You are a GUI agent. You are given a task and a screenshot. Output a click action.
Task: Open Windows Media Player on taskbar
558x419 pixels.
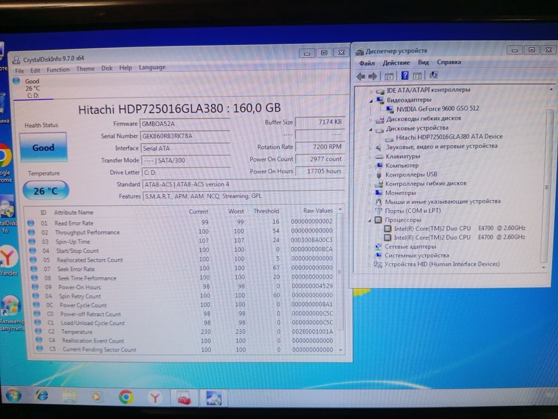click(x=96, y=396)
